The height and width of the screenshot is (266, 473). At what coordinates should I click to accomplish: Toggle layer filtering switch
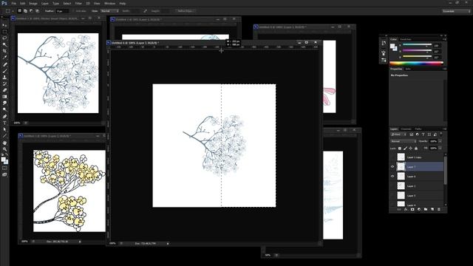441,134
